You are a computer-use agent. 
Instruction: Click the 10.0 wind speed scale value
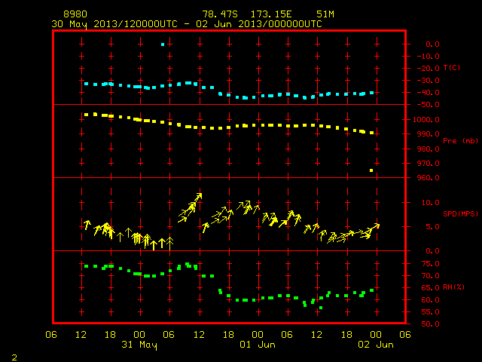pos(431,203)
